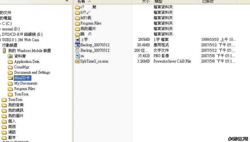This screenshot has height=142, width=250.
Task: Click the MP3長 folder icon in file list
Action: (77, 18)
